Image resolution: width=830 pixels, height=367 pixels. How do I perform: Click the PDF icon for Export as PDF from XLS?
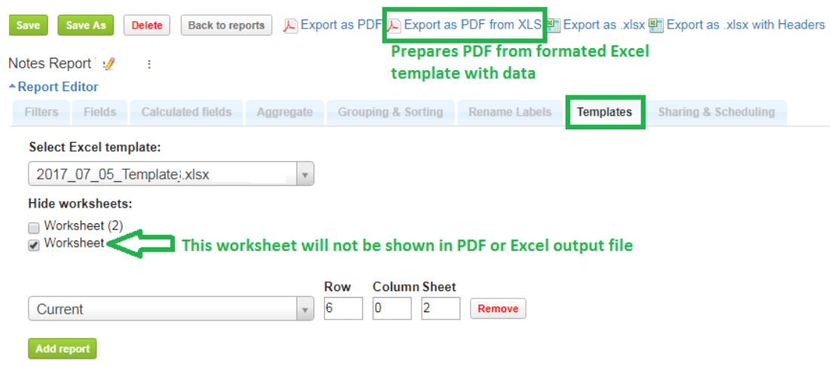tap(394, 26)
